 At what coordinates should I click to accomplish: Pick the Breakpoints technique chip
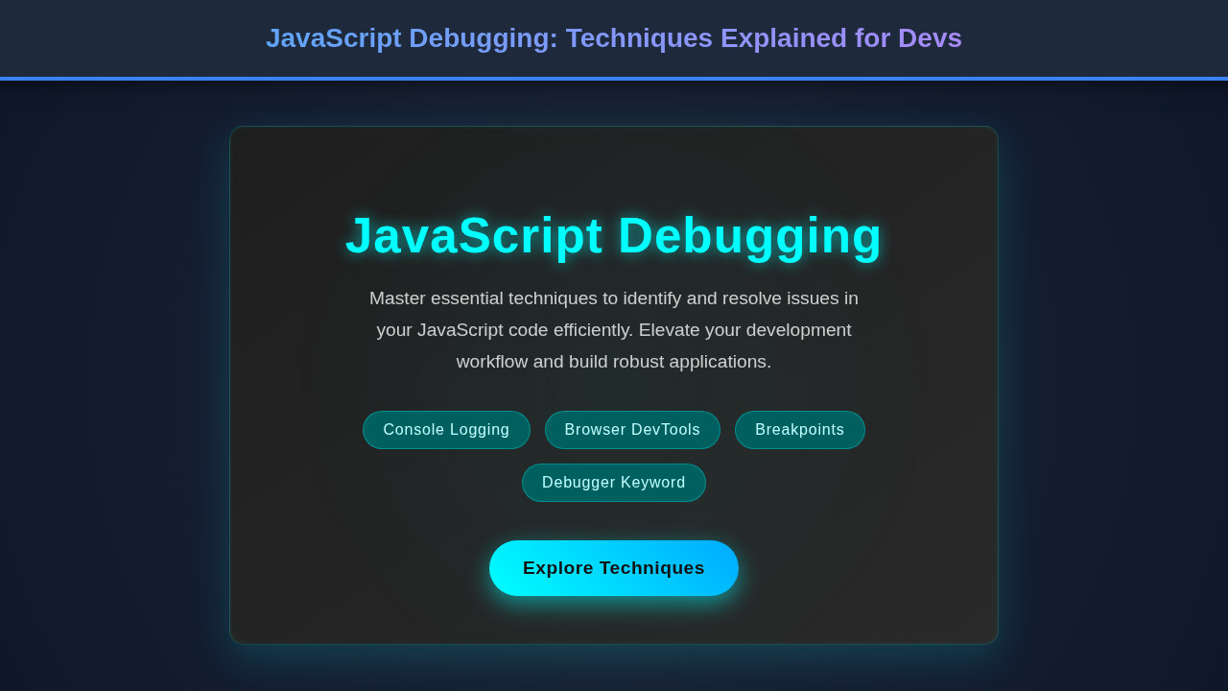(x=799, y=430)
